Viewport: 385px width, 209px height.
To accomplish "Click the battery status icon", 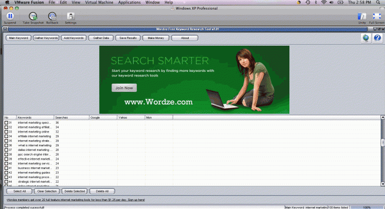I will (x=341, y=2).
